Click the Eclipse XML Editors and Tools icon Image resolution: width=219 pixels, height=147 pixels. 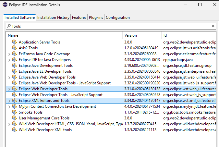[15, 101]
